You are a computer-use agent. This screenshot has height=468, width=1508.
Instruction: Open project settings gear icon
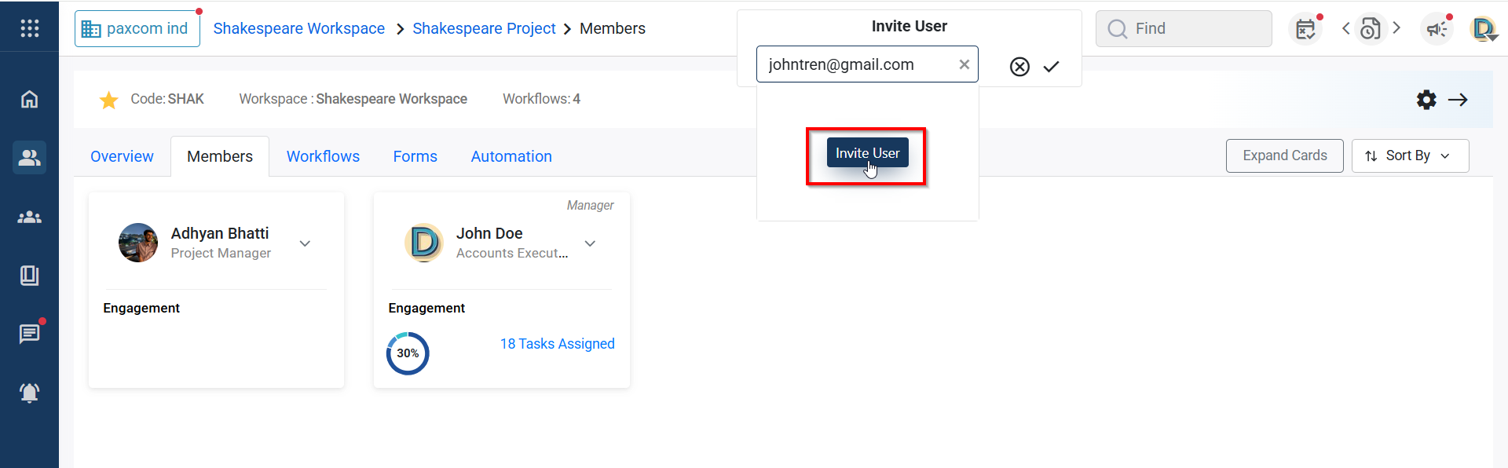coord(1426,100)
